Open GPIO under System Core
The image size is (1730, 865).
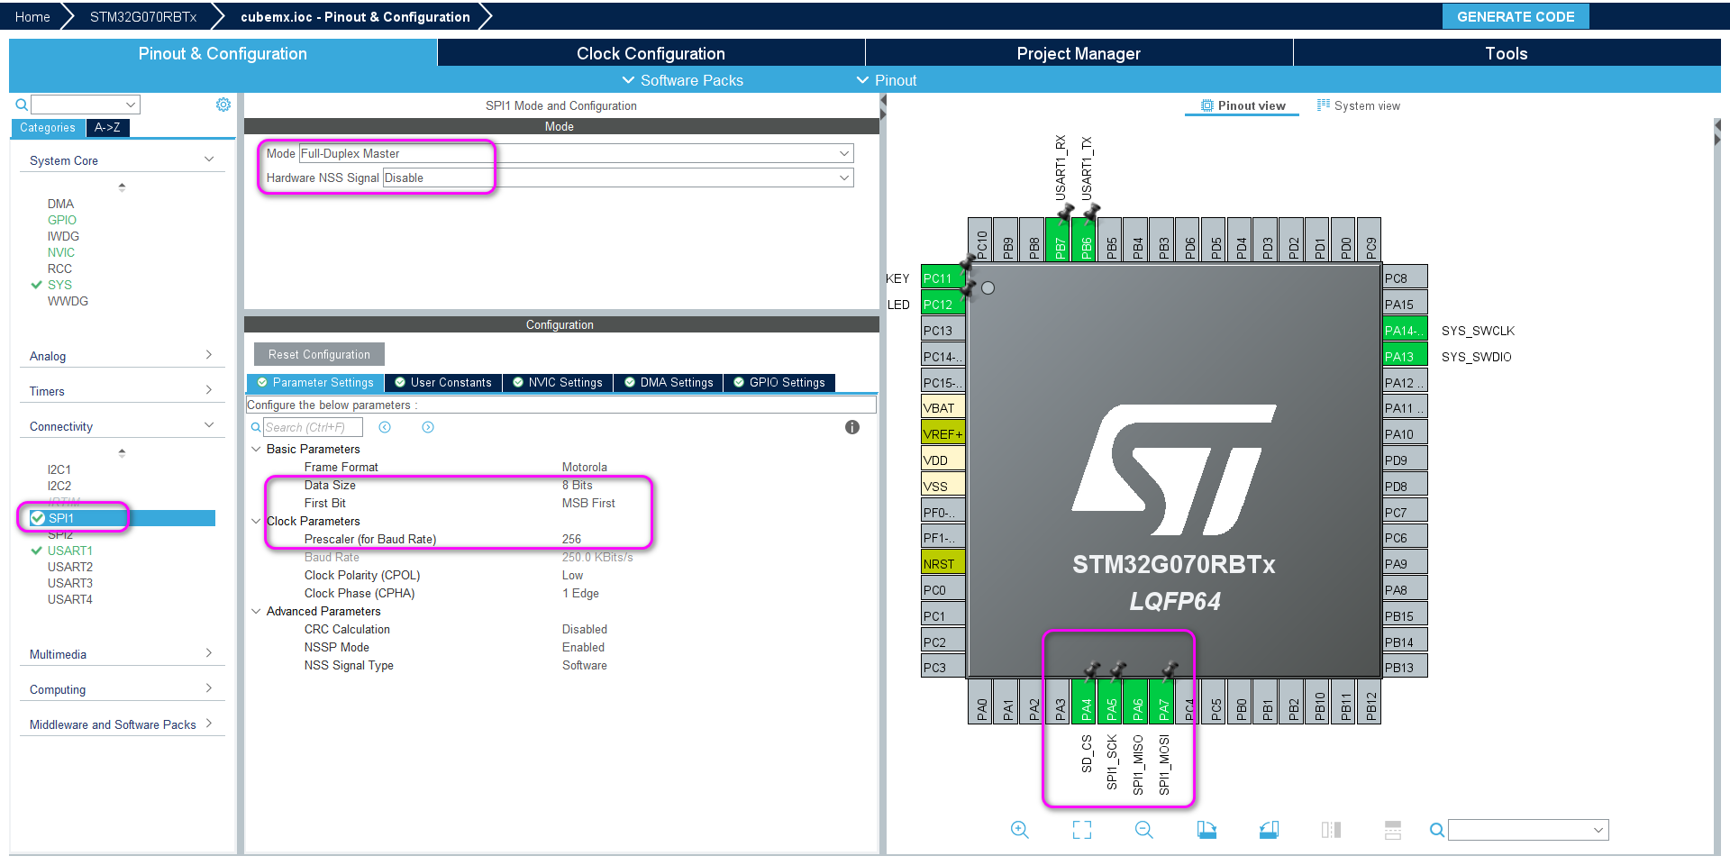(62, 220)
